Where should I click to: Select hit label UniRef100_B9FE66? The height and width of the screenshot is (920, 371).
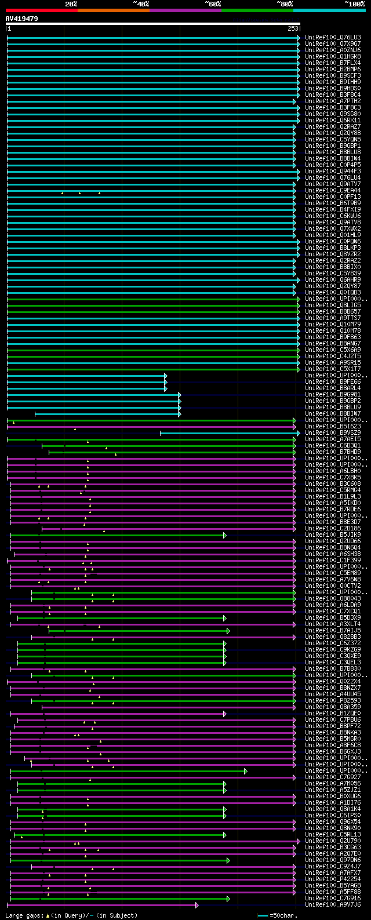click(x=333, y=382)
